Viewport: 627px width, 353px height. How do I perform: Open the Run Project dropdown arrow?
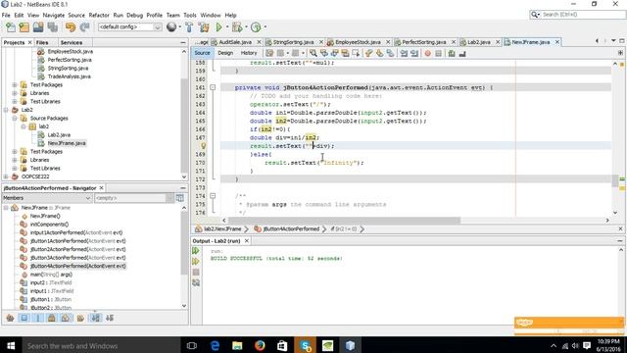[x=226, y=27]
